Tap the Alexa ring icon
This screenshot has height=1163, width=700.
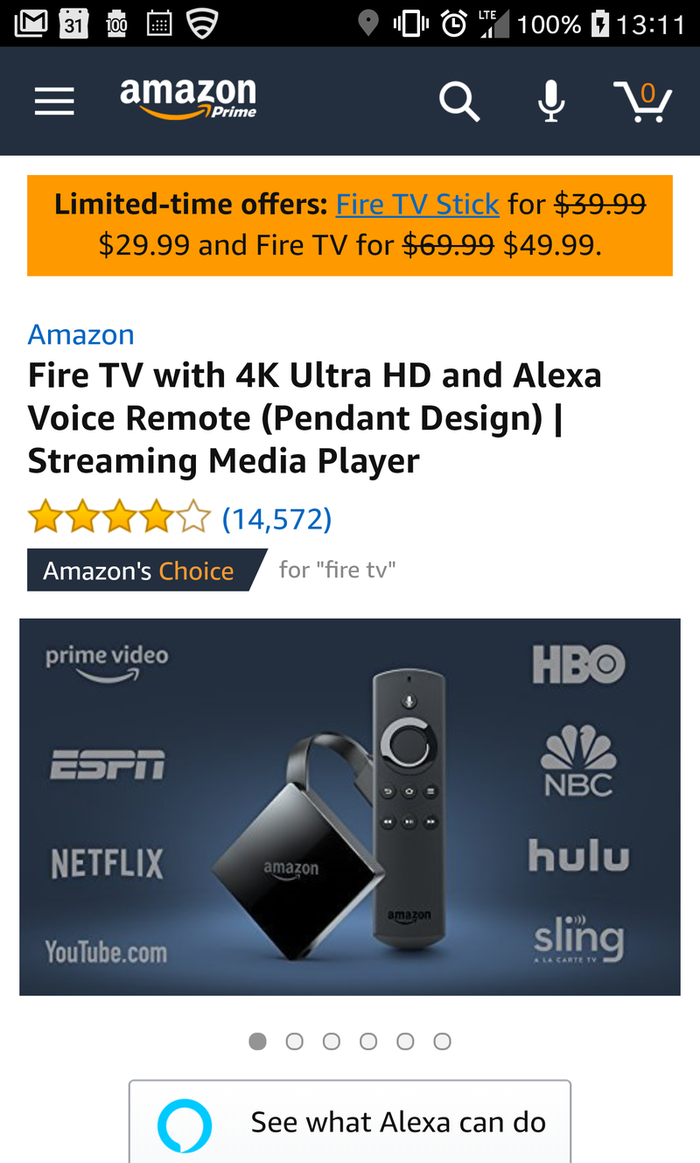[x=185, y=1125]
